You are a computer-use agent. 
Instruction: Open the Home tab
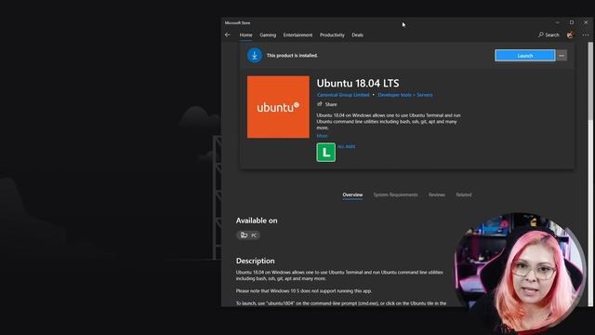[x=245, y=35]
